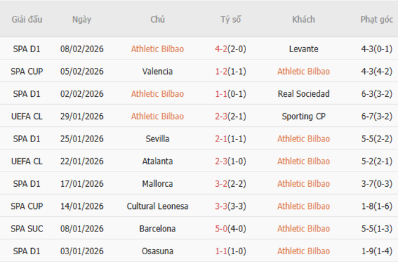
Task: Select the Ngày column header
Action: [81, 20]
